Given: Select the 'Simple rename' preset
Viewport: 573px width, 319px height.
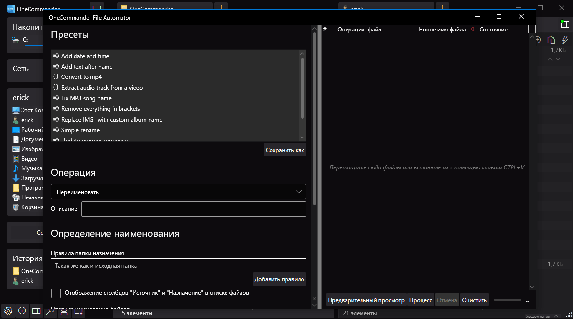Looking at the screenshot, I should pos(80,130).
